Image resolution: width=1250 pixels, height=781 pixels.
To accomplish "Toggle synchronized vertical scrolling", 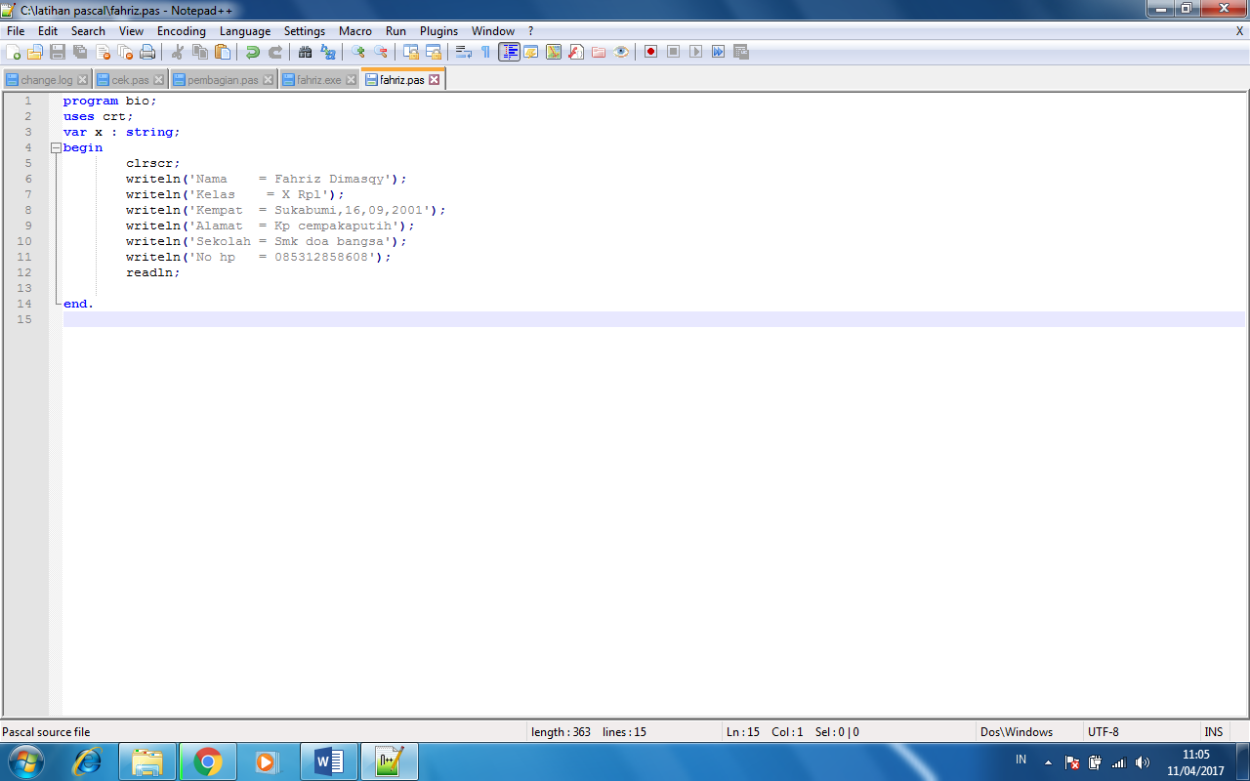I will [413, 52].
